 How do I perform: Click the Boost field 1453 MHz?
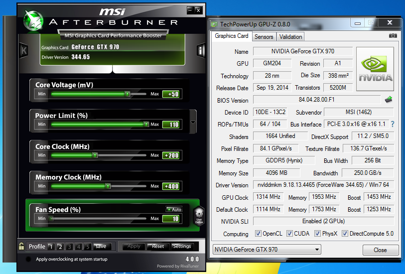point(379,197)
